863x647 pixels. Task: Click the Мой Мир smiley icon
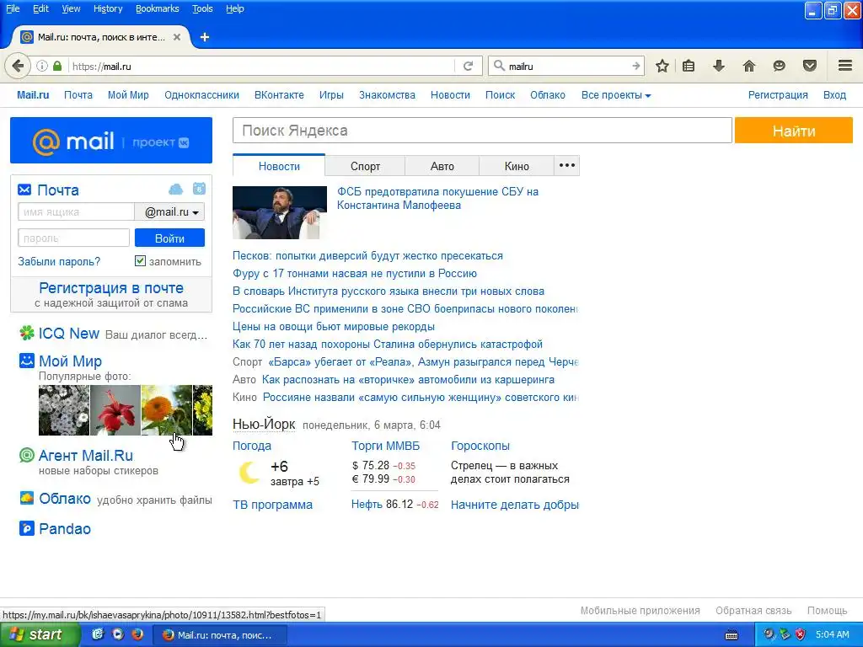click(26, 361)
